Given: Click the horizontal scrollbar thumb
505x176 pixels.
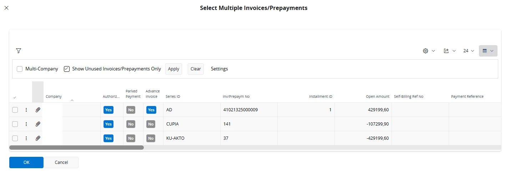Looking at the screenshot, I should tap(76, 147).
